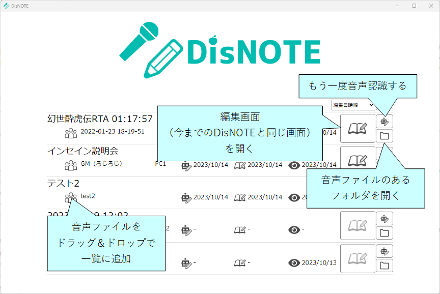Click the eye icon showing a dash

click(294, 230)
